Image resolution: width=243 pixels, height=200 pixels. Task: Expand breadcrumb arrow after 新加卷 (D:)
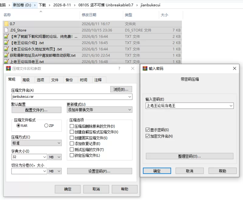click(35, 5)
